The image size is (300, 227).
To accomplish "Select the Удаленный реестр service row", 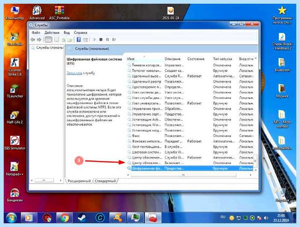I will pos(190,81).
